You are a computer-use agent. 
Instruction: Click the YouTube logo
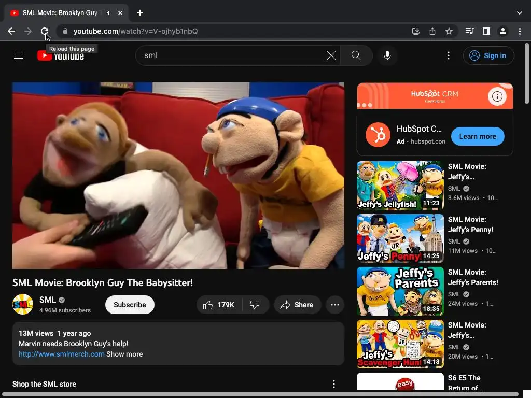[x=61, y=55]
